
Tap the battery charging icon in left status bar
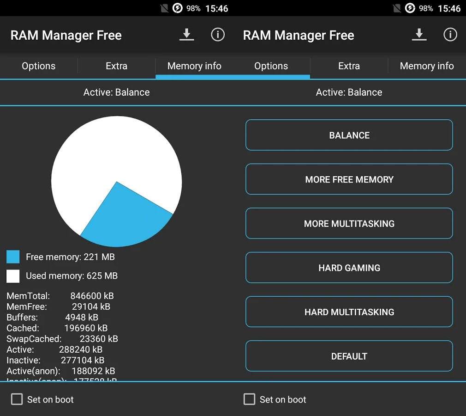[178, 8]
